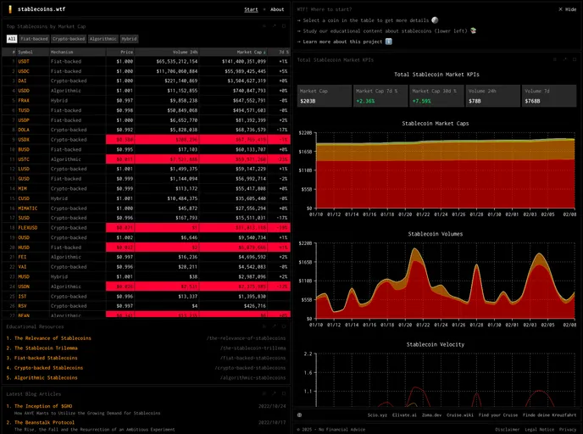
Task: Select the USDC coin symbol
Action: coord(24,71)
